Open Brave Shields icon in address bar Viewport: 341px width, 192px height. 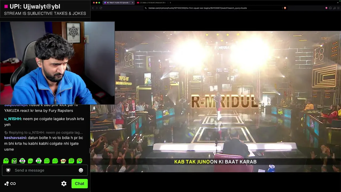click(285, 8)
